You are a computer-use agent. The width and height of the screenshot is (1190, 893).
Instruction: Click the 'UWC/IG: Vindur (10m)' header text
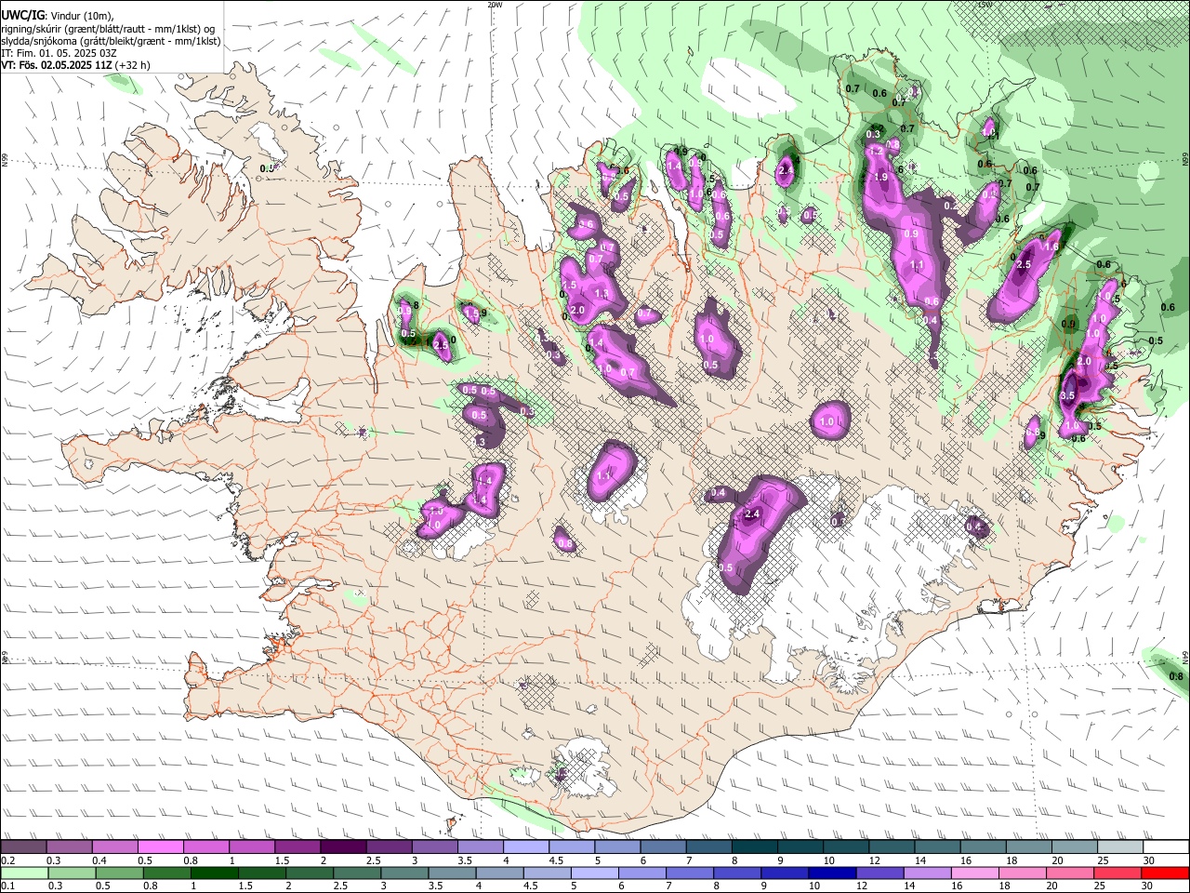click(58, 15)
